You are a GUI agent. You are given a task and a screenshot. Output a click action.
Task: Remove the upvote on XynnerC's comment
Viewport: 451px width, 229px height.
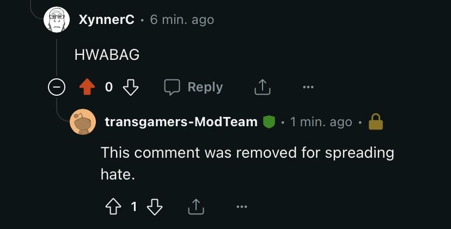pyautogui.click(x=88, y=87)
